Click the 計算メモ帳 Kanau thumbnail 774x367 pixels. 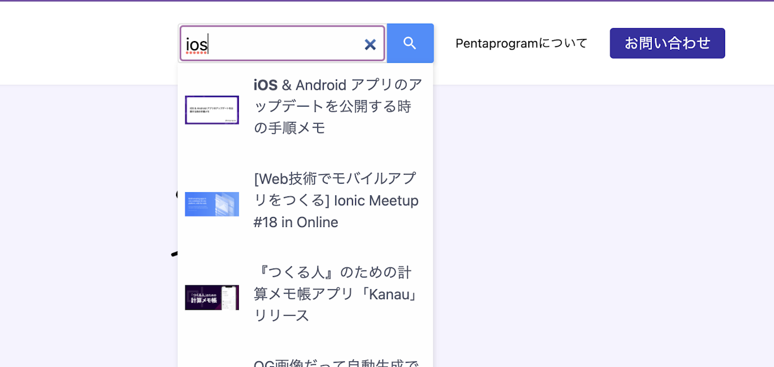click(212, 297)
